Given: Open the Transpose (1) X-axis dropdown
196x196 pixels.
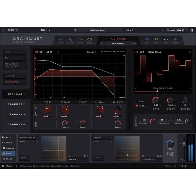Looking at the screenshot, I should click(152, 159).
